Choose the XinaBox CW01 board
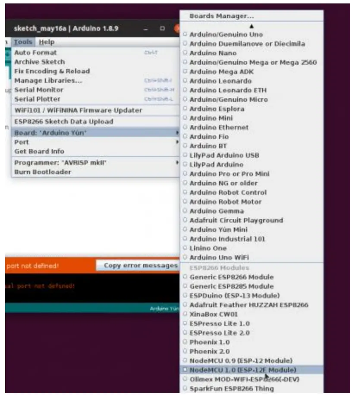The image size is (352, 395). tap(251, 314)
